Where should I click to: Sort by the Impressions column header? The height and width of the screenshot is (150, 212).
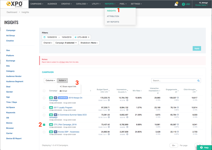point(122,90)
